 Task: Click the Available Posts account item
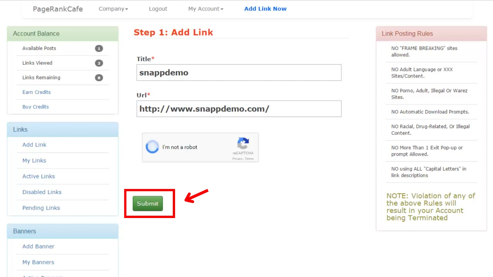tap(39, 48)
